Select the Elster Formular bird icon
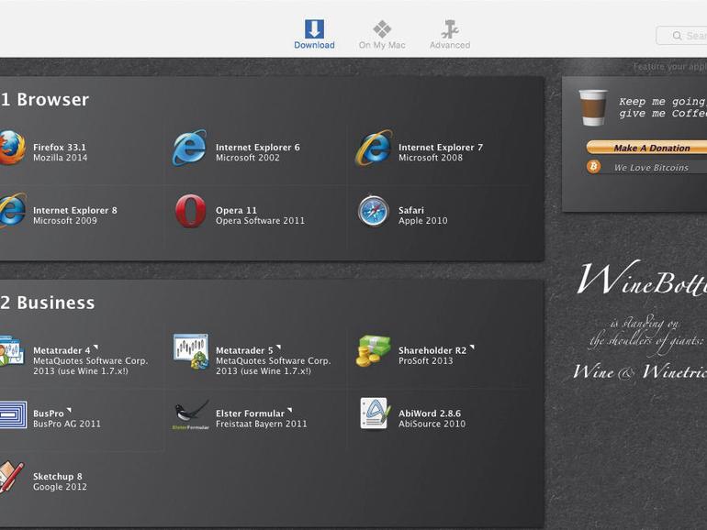Screen dimensions: 707x530 pyautogui.click(x=191, y=414)
